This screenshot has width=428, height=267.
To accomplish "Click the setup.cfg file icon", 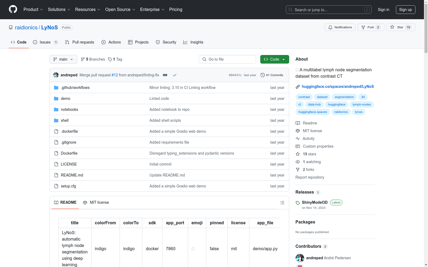I will 56,186.
